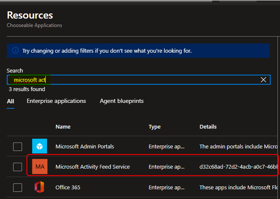The height and width of the screenshot is (199, 280).
Task: Click the d32c68ad application ID details cell
Action: pos(238,167)
